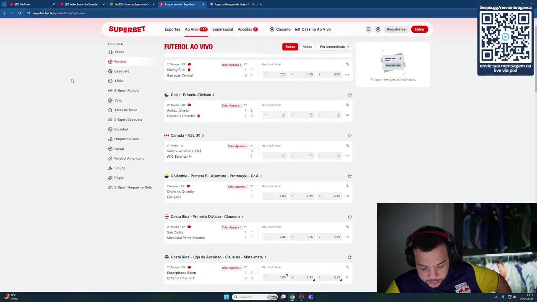Image resolution: width=537 pixels, height=302 pixels.
Task: Open Basquete in the sports sidebar
Action: pyautogui.click(x=122, y=71)
